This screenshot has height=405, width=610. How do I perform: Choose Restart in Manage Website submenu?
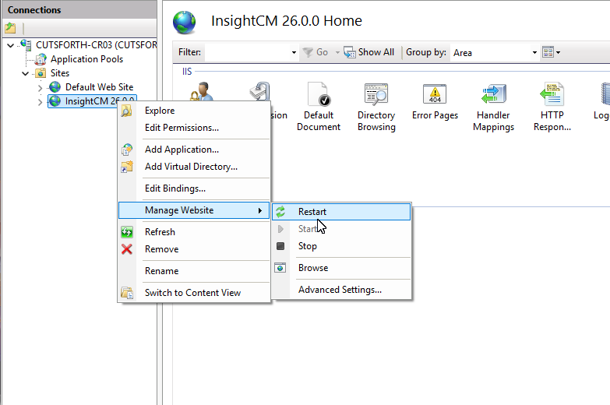pyautogui.click(x=341, y=212)
